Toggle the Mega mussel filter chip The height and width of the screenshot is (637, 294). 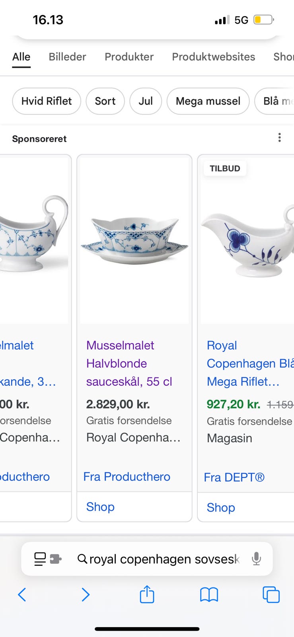208,101
